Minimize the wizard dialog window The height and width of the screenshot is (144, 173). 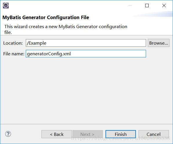tap(130, 6)
